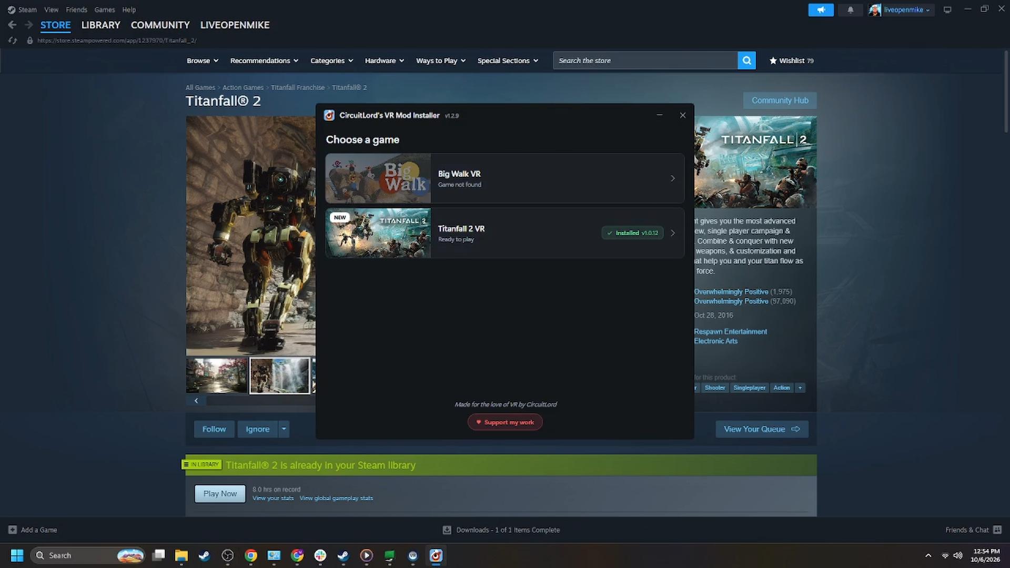This screenshot has height=568, width=1010.
Task: Click the VR Mod Installer logo icon
Action: pyautogui.click(x=329, y=115)
